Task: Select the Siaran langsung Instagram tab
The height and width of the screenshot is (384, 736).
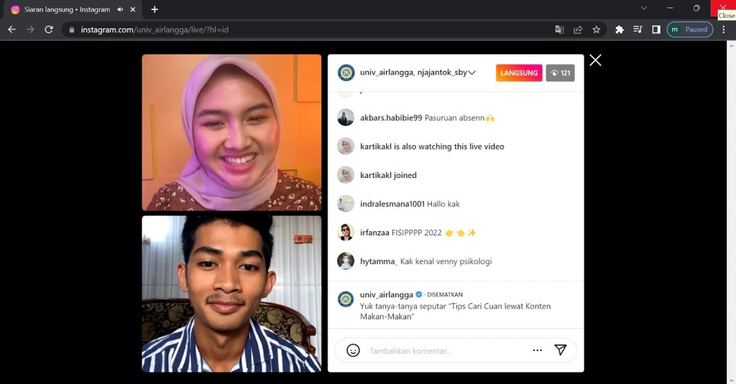Action: 65,9
